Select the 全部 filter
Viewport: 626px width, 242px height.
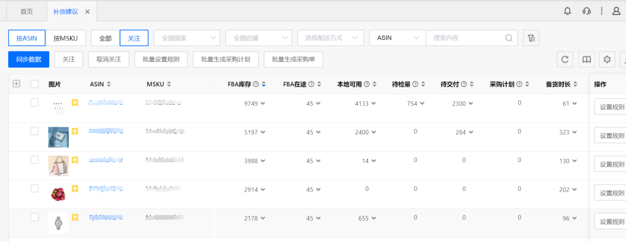[105, 38]
